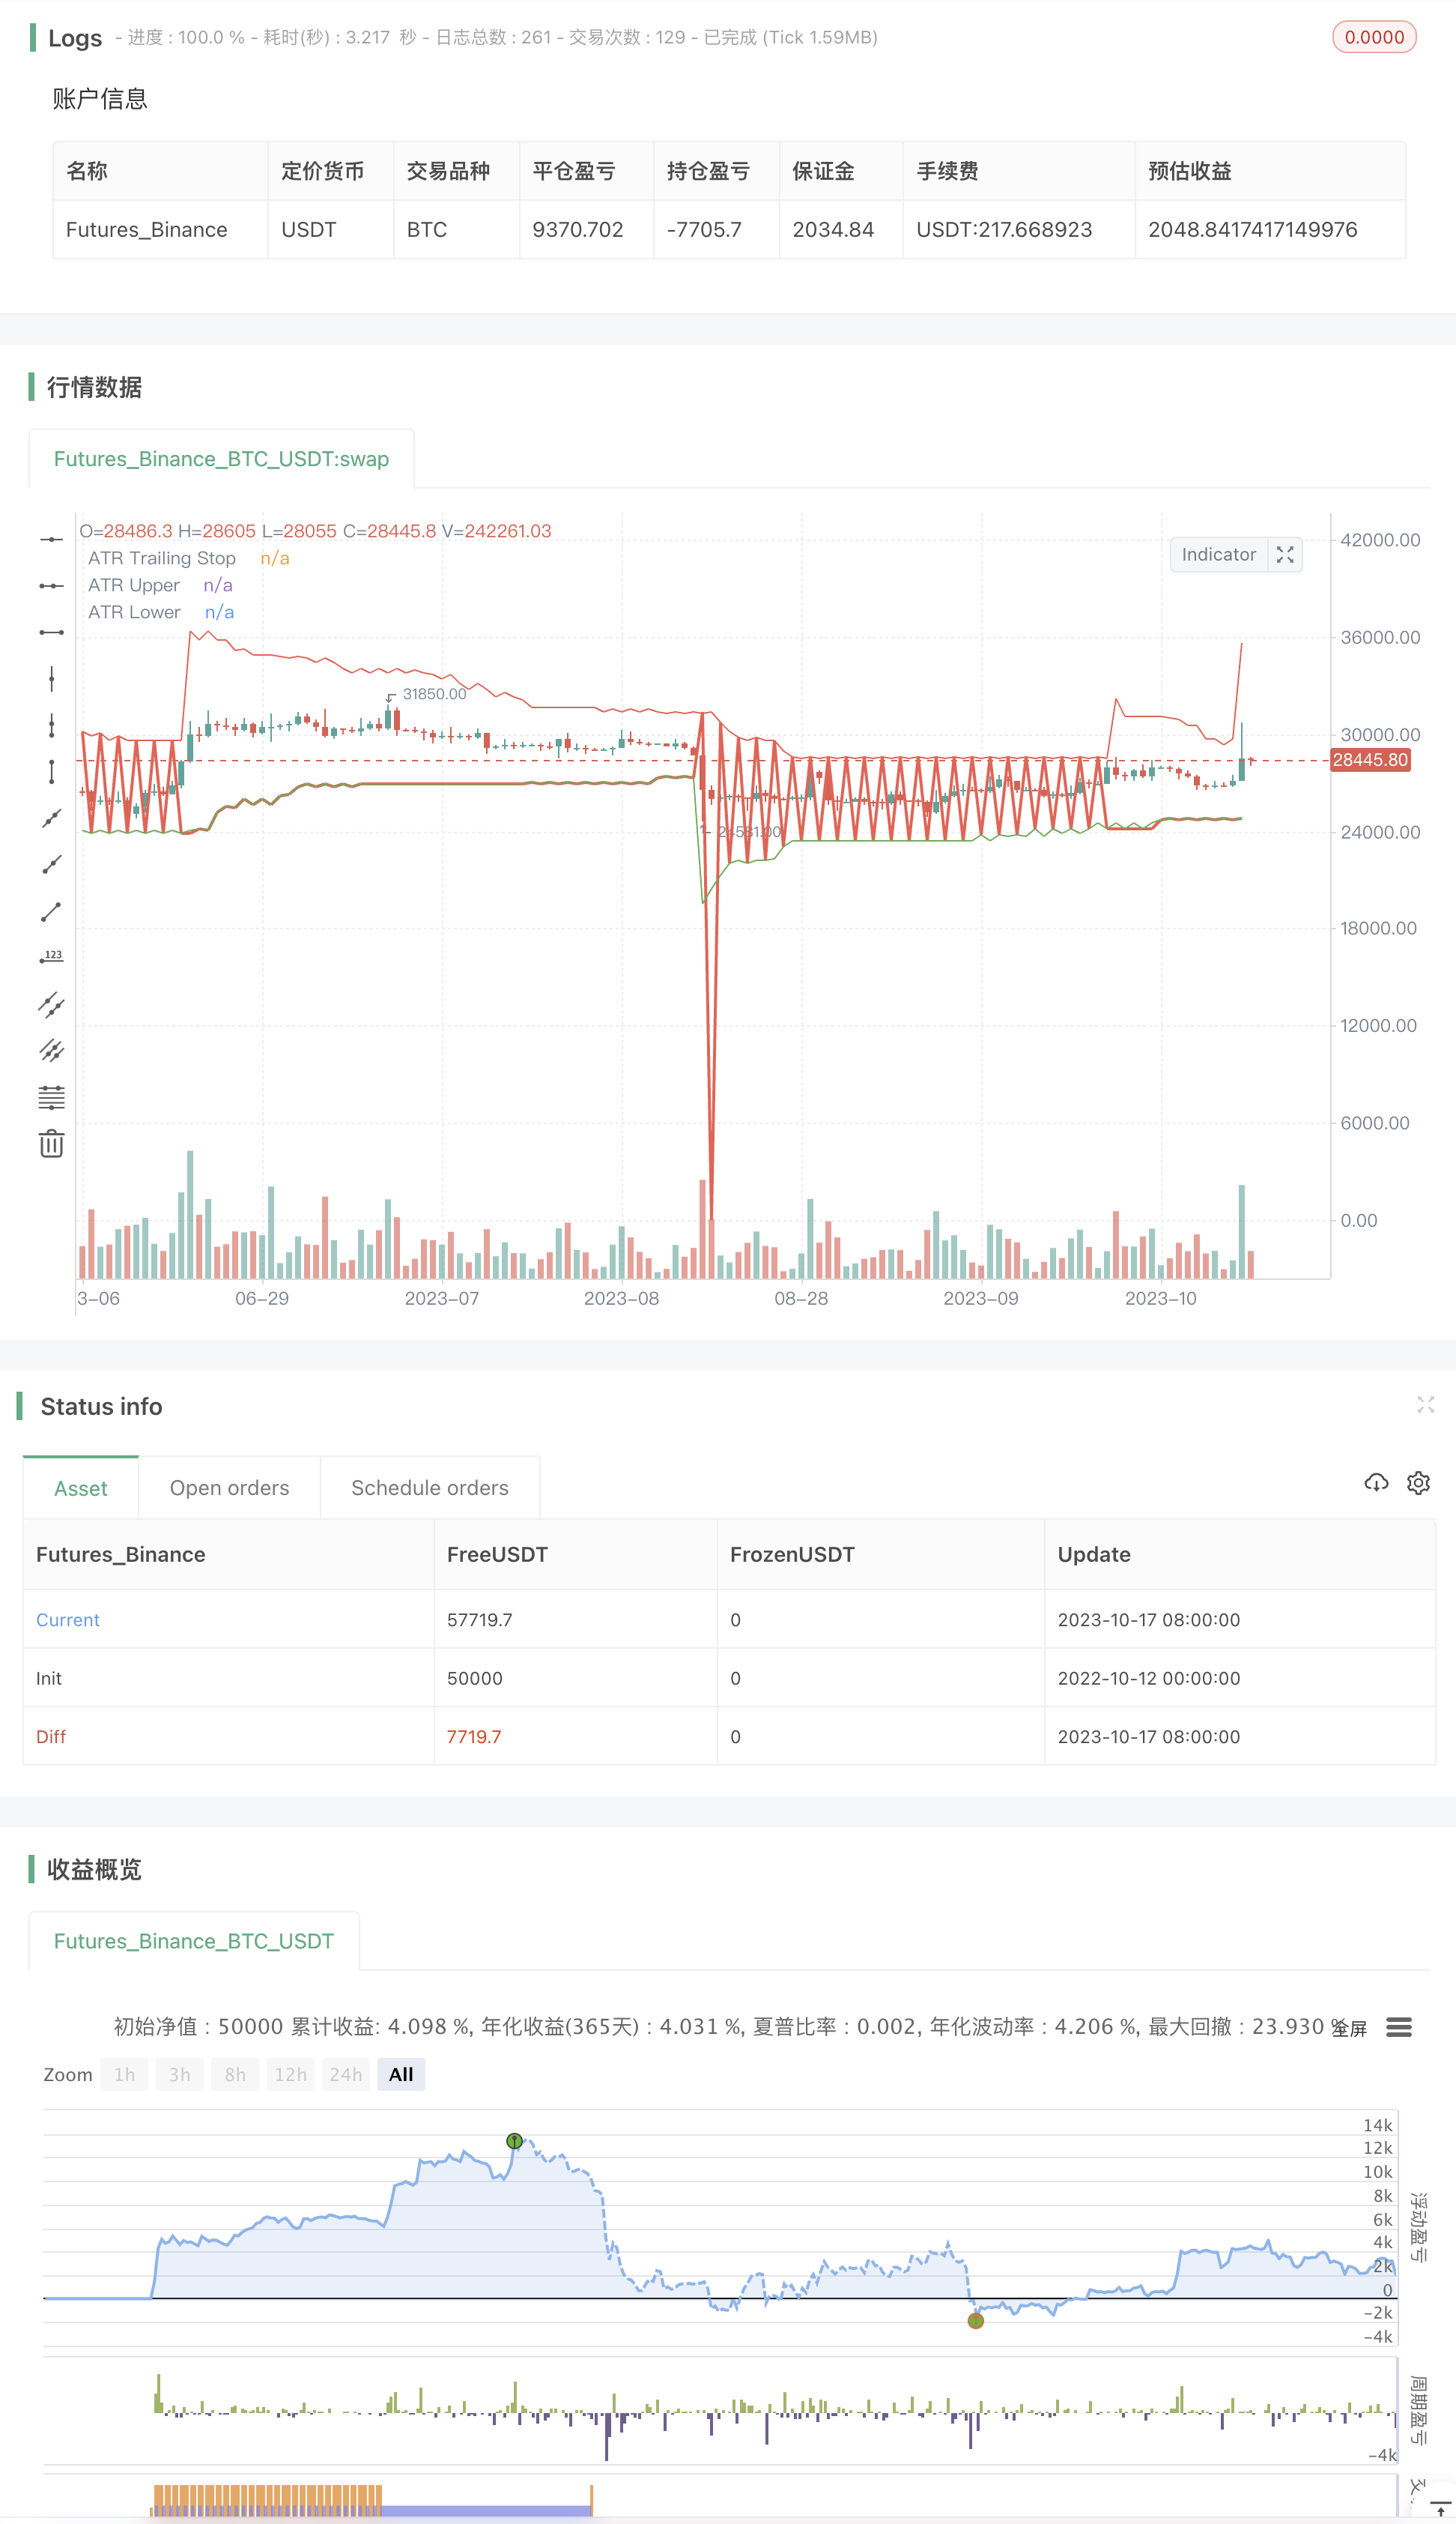The width and height of the screenshot is (1456, 2524).
Task: Select the Fibonacci lines drawing tool
Action: pyautogui.click(x=51, y=1097)
